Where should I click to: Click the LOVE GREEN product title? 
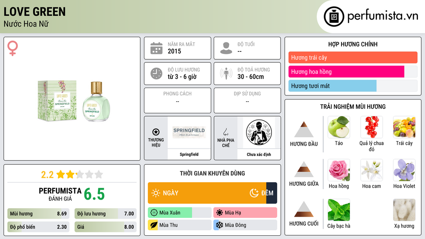(34, 12)
